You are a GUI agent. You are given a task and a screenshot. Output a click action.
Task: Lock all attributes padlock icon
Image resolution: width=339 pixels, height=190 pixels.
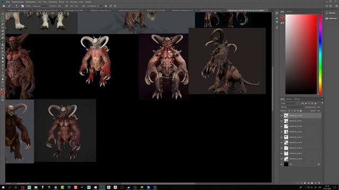(x=301, y=111)
